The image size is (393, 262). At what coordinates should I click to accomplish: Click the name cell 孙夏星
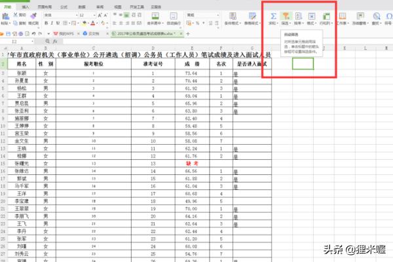pyautogui.click(x=22, y=81)
